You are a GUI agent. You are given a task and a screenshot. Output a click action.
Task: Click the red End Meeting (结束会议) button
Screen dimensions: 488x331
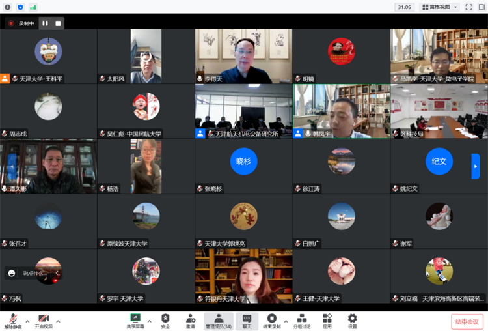coord(467,321)
